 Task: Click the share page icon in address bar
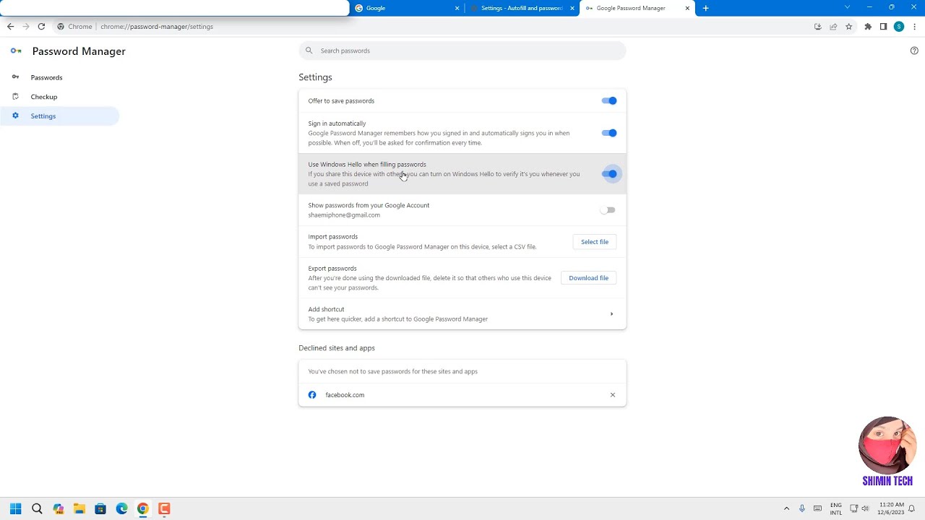(833, 27)
